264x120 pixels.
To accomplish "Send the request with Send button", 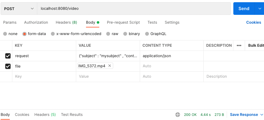I will [244, 9].
